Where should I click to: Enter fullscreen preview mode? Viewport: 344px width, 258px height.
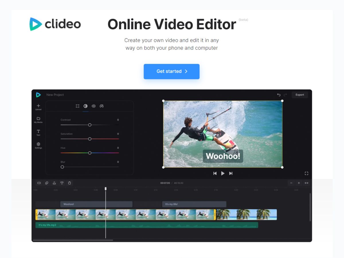pos(306,173)
